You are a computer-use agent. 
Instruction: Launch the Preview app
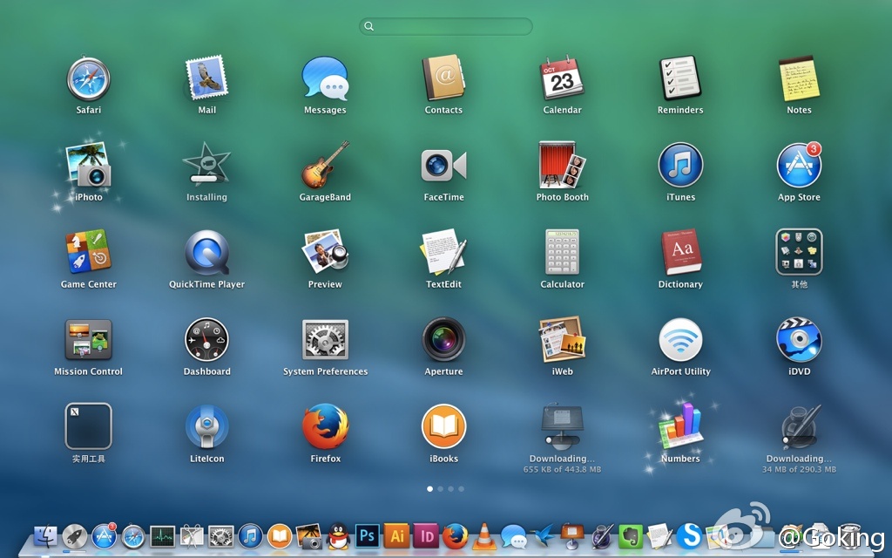[325, 252]
